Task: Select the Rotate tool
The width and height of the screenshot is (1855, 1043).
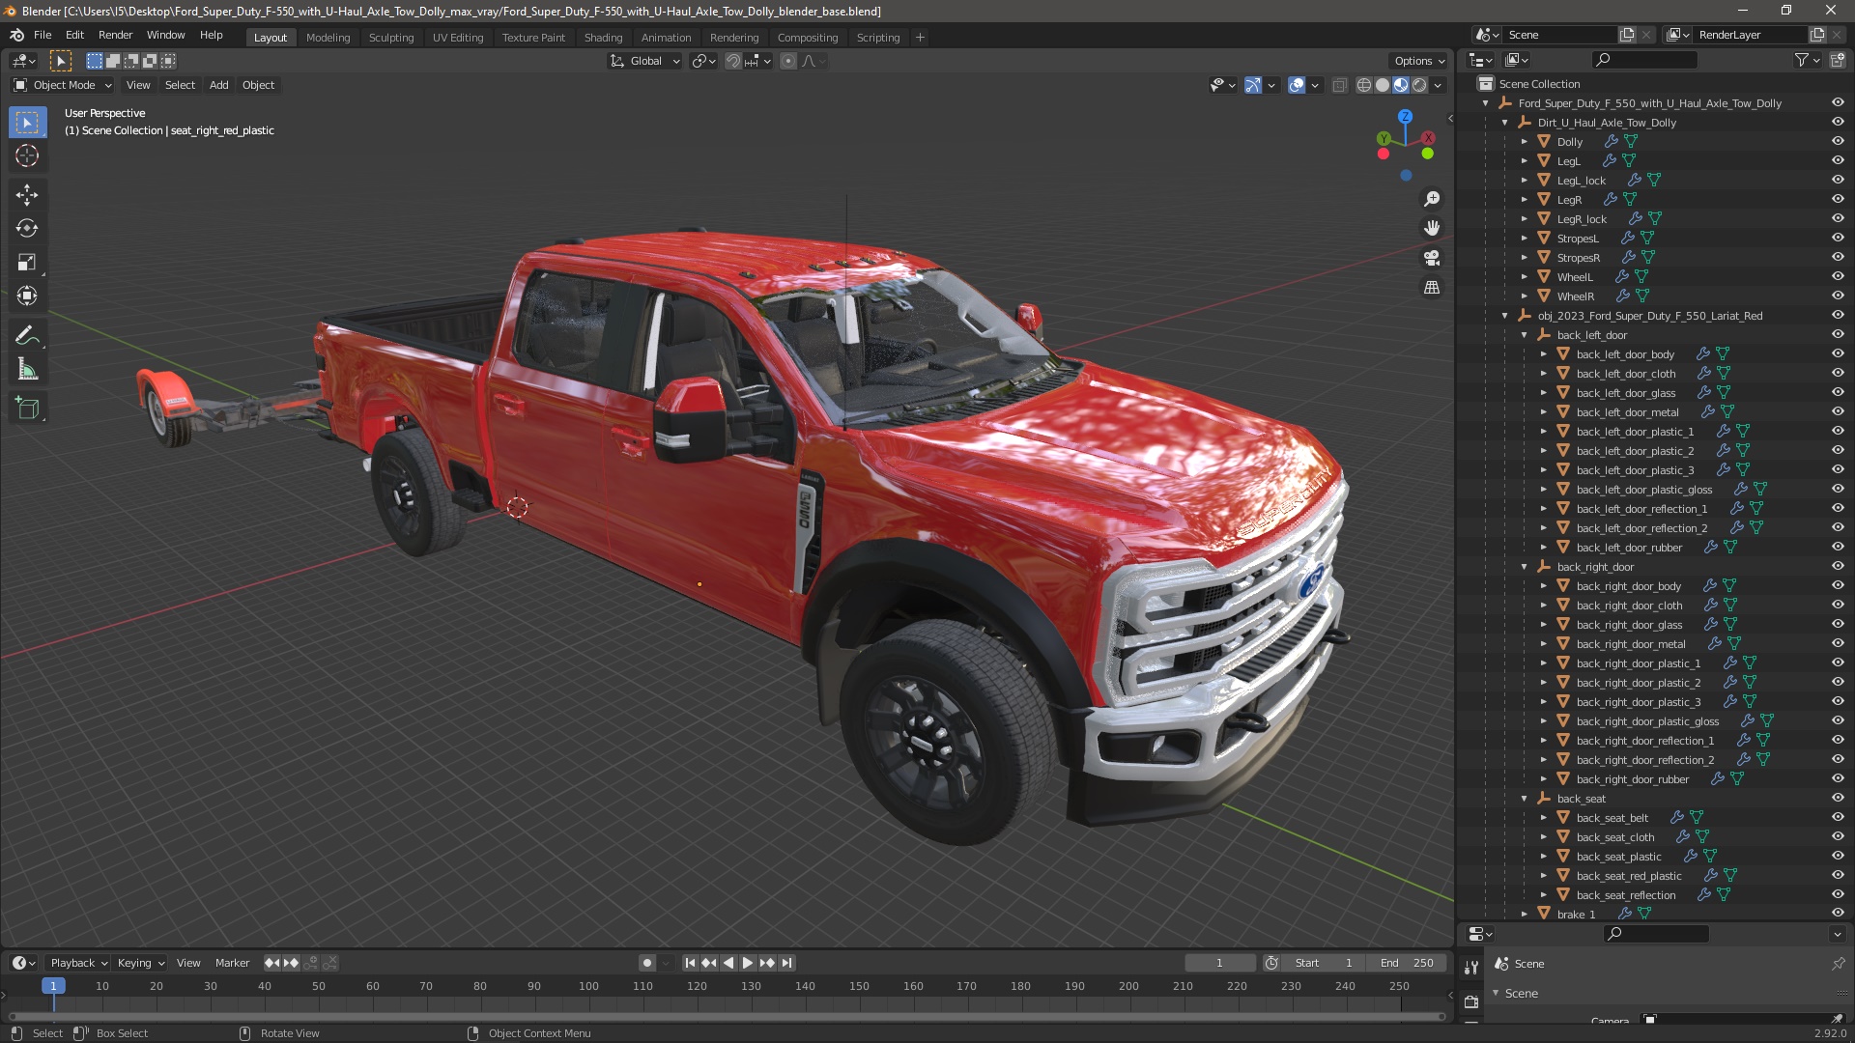Action: (x=27, y=229)
